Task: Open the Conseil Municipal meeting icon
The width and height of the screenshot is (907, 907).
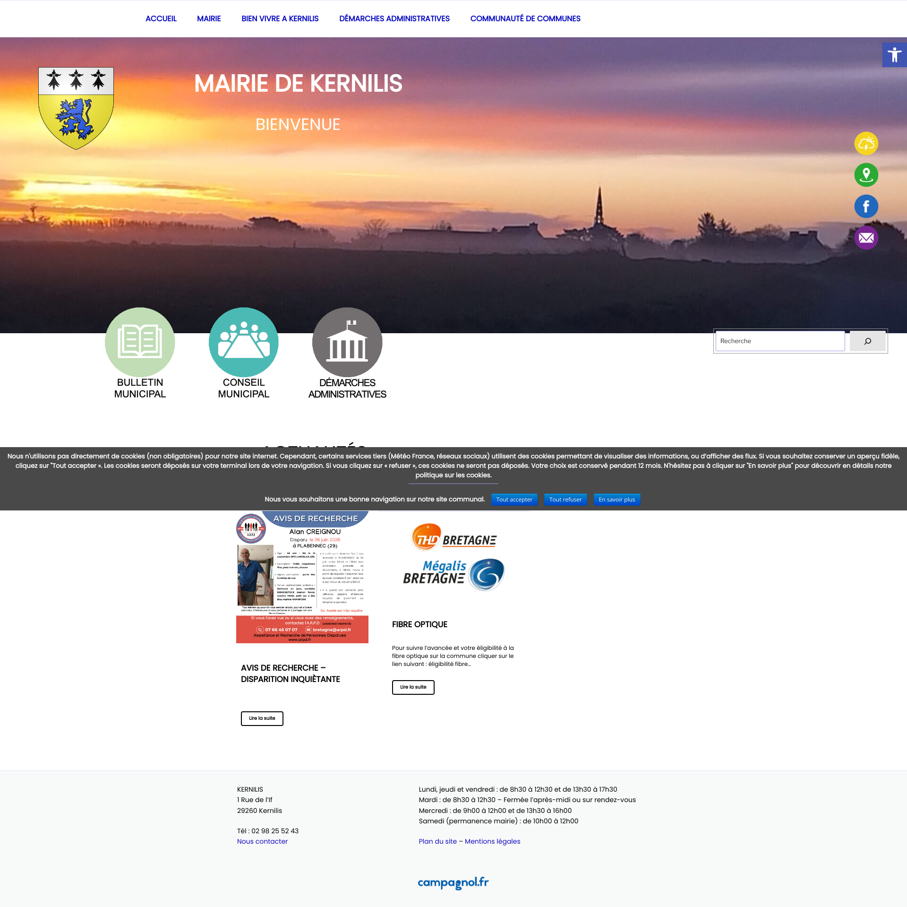Action: (x=243, y=342)
